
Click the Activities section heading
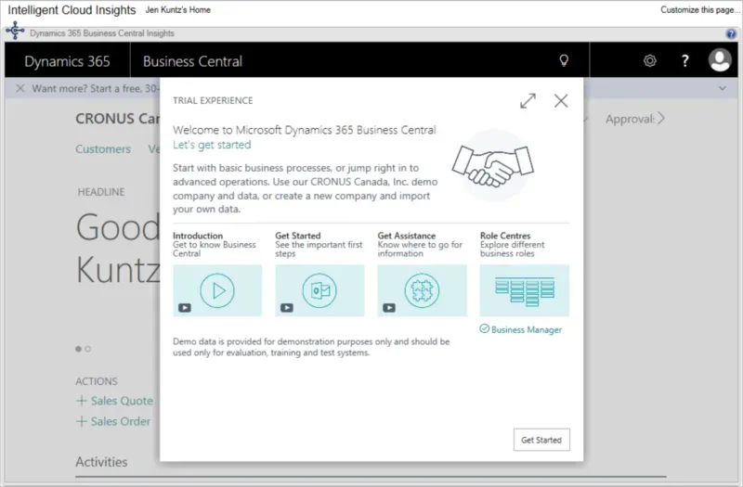101,462
